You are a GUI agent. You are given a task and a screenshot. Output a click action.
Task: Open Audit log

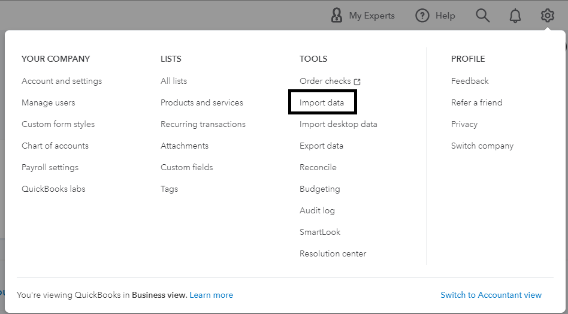(317, 210)
